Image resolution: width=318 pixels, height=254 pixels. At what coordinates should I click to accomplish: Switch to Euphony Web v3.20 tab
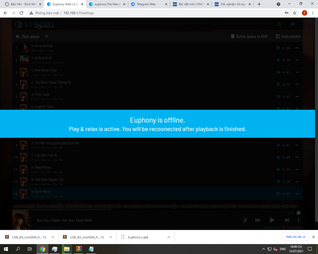[65, 4]
